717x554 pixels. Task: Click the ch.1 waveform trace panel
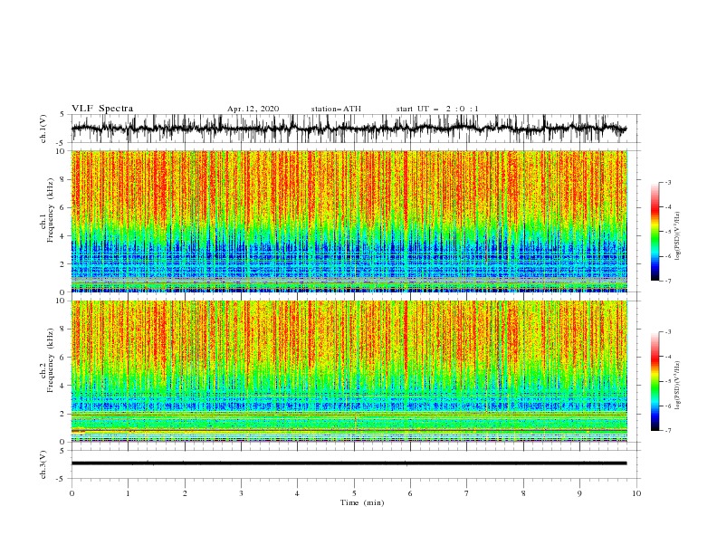point(355,129)
